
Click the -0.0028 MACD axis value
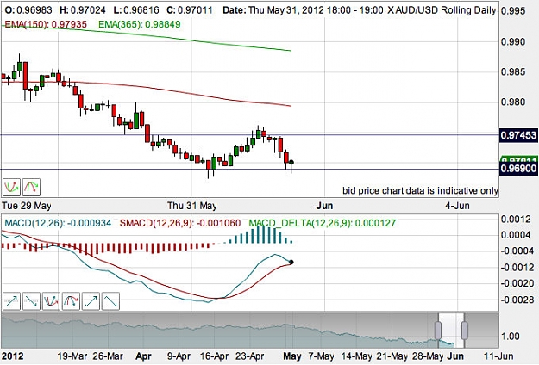point(516,300)
